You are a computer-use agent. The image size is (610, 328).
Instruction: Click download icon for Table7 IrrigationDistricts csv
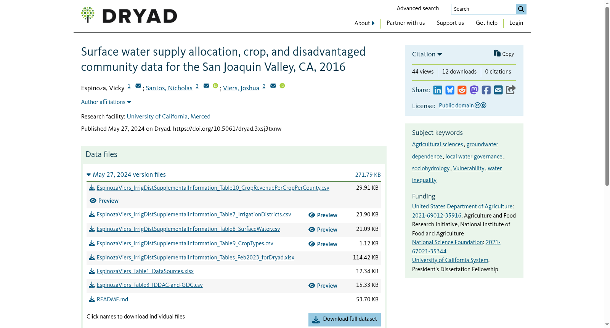point(92,214)
